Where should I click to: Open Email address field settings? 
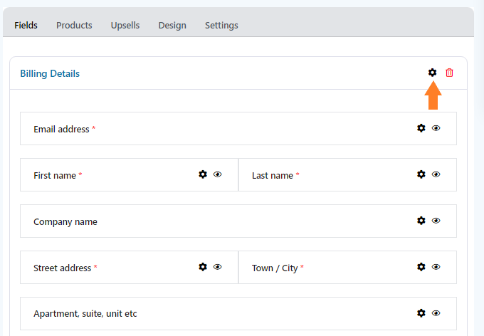coord(421,128)
